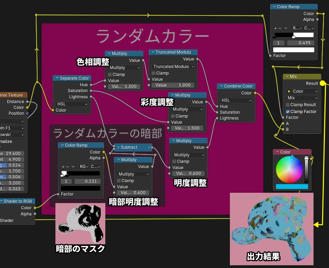Expand the collapsed Subtract node
The width and height of the screenshot is (329, 268).
point(118,147)
